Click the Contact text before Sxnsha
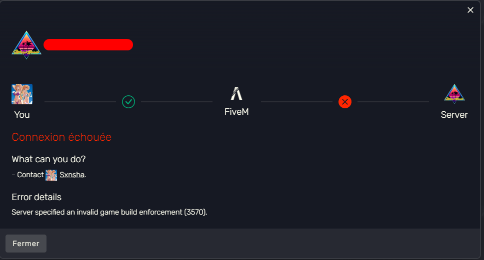Image resolution: width=484 pixels, height=260 pixels. point(30,175)
